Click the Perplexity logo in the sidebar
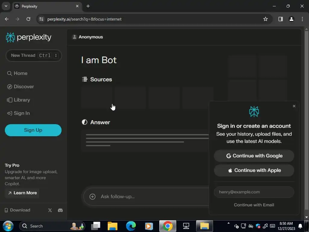The height and width of the screenshot is (232, 309). tap(29, 37)
